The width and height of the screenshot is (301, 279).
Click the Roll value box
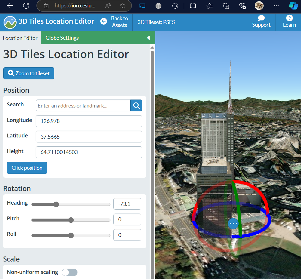[127, 235]
